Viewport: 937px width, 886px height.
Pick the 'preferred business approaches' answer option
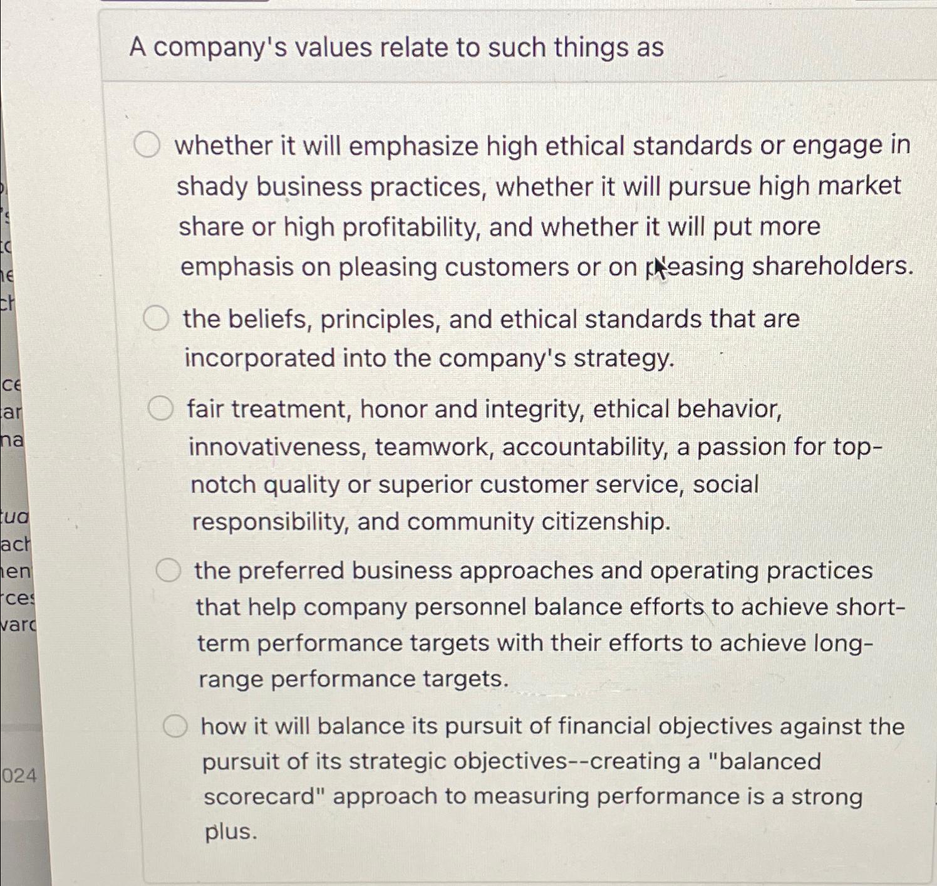point(169,571)
